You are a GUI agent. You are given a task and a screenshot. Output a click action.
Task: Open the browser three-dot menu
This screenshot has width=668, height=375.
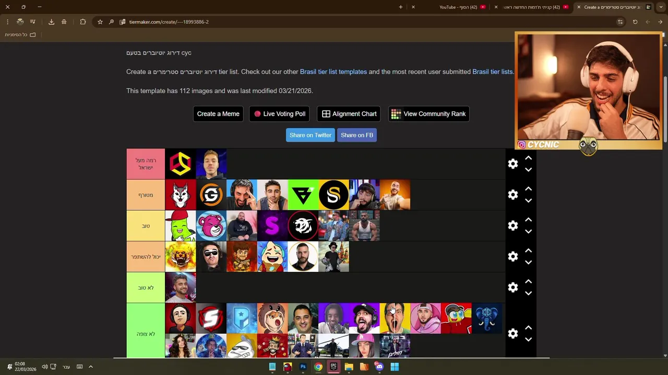pyautogui.click(x=7, y=22)
